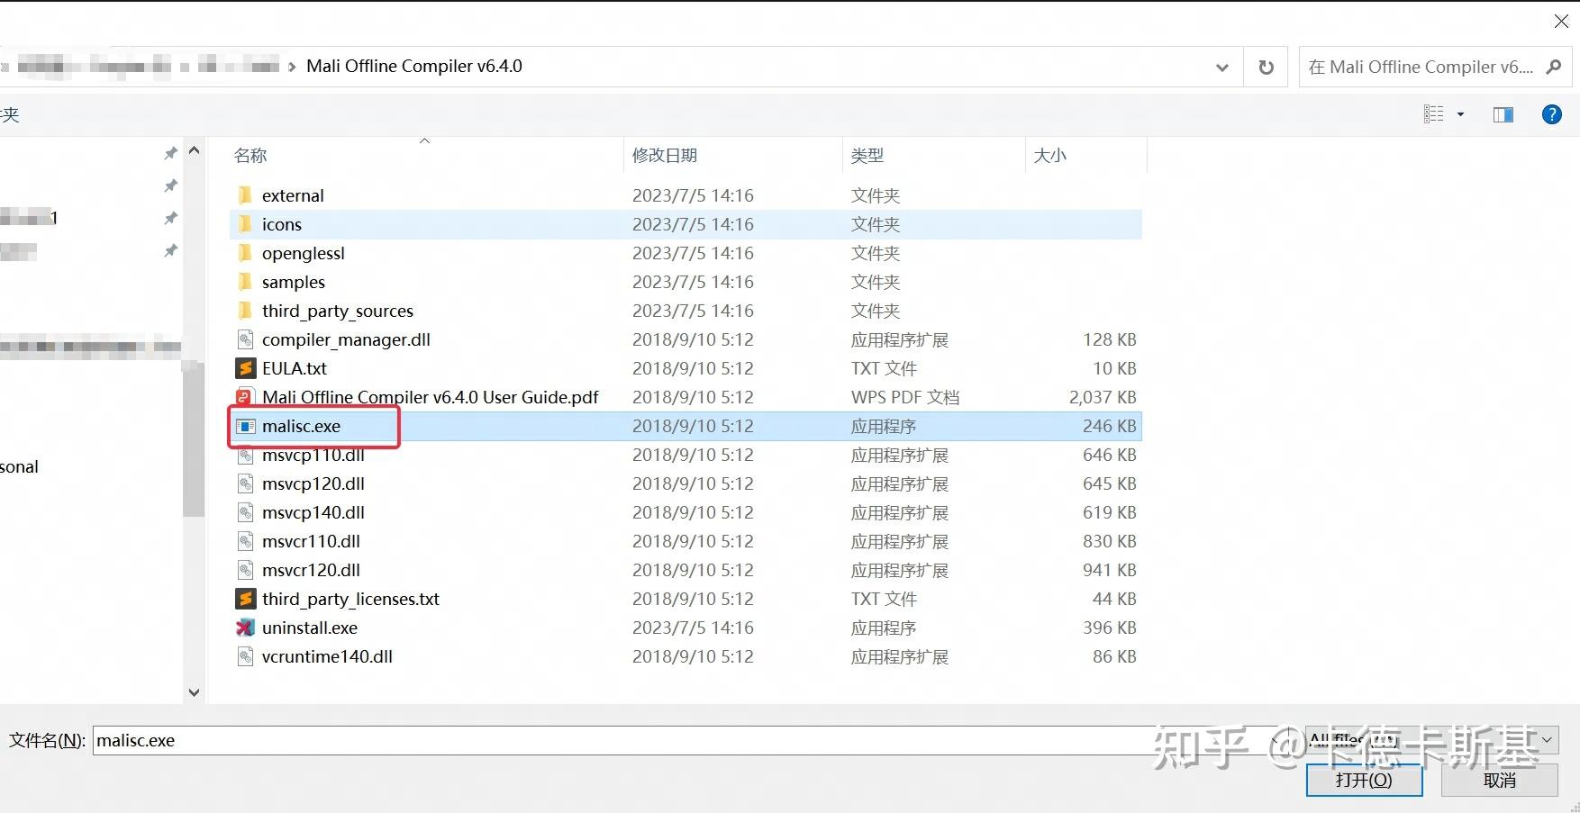Image resolution: width=1580 pixels, height=813 pixels.
Task: Click the 取消 button
Action: (x=1500, y=780)
